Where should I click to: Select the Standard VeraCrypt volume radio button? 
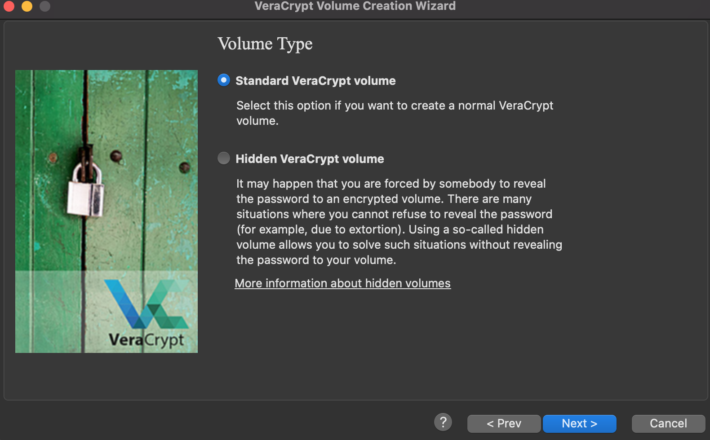point(224,80)
